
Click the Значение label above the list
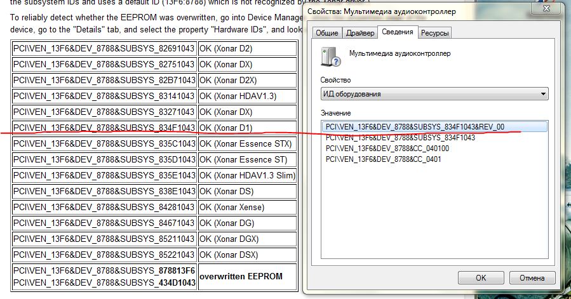click(x=335, y=113)
